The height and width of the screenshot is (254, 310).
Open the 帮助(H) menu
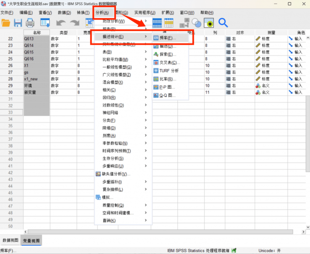click(x=207, y=13)
